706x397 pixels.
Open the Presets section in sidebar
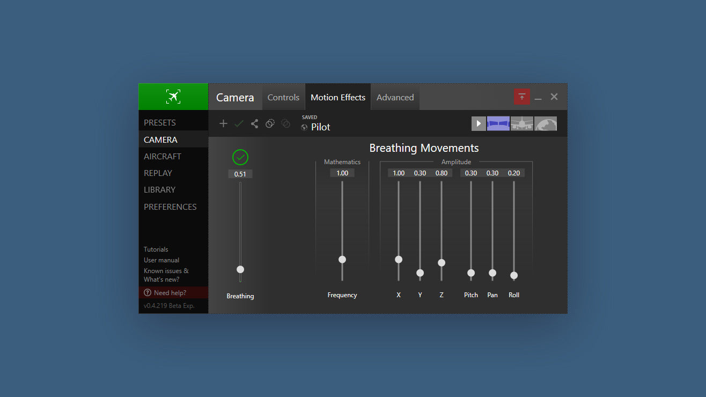coord(160,123)
